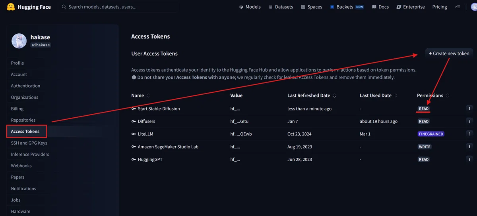Click key icon for LiteLLM token
Viewport: 477px width, 216px height.
(x=134, y=134)
